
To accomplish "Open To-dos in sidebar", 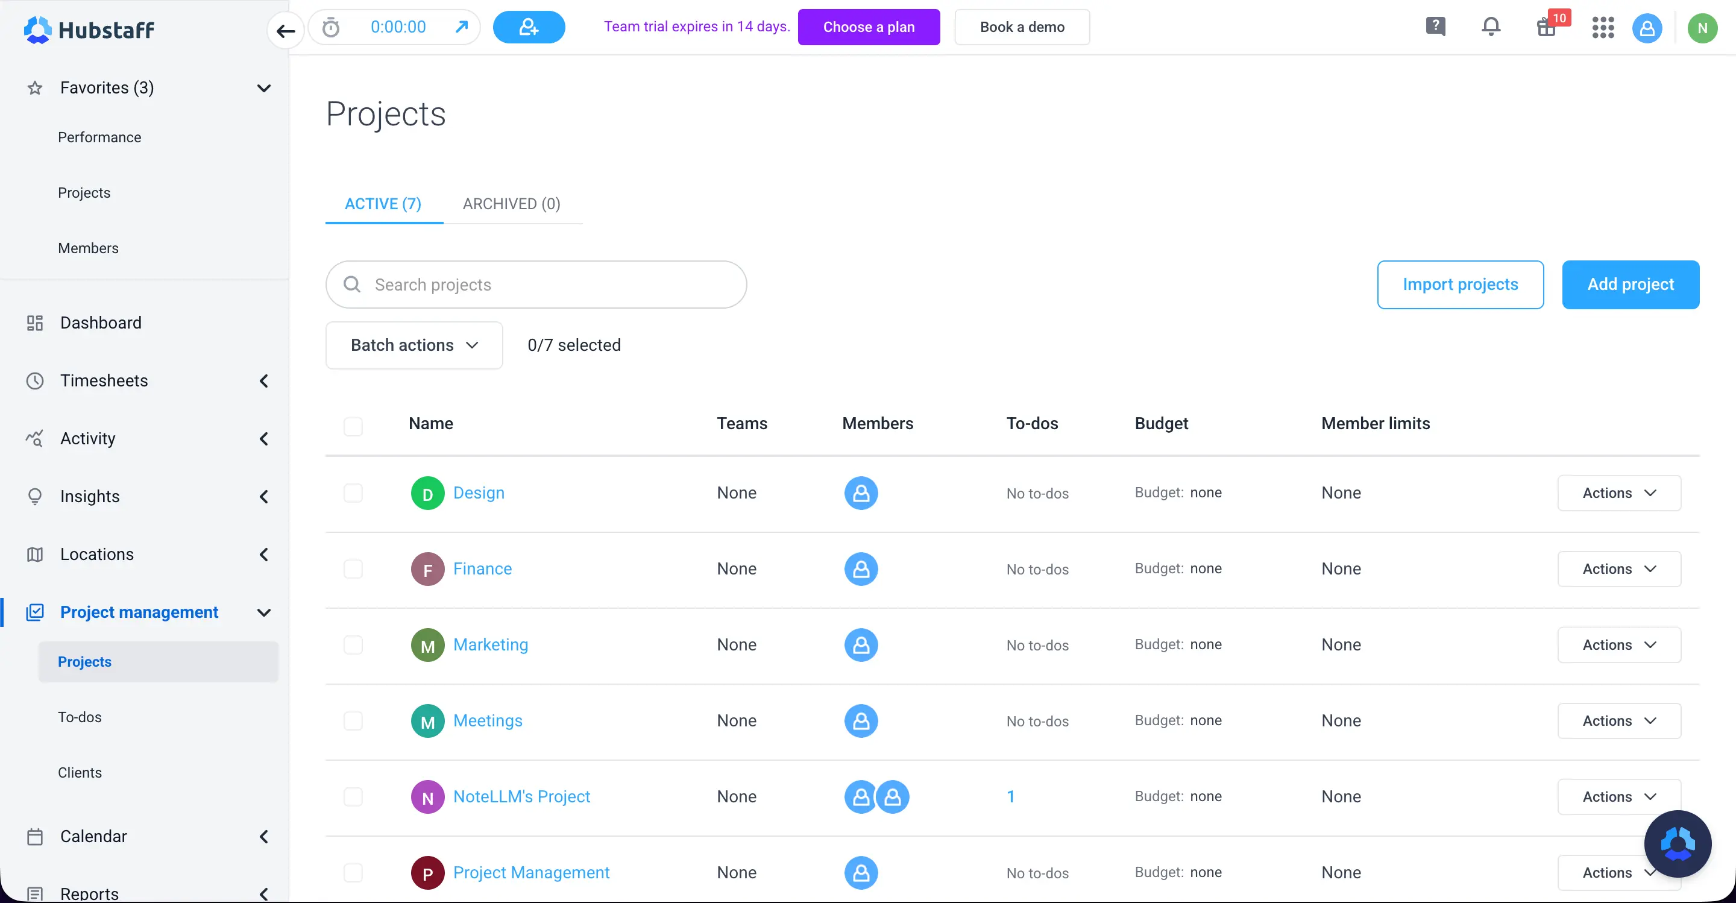I will [80, 717].
